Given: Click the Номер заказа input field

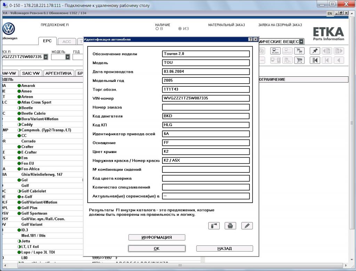Looking at the screenshot, I should point(206,107).
